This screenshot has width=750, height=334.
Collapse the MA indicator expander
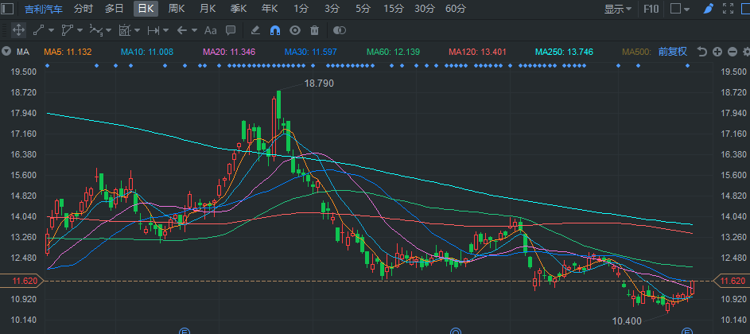click(x=7, y=52)
